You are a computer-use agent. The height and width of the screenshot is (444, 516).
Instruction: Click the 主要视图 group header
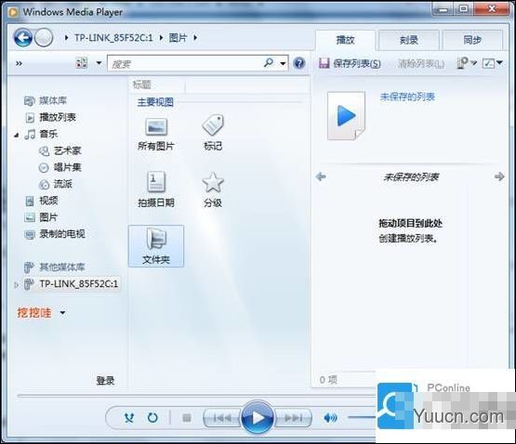point(155,102)
